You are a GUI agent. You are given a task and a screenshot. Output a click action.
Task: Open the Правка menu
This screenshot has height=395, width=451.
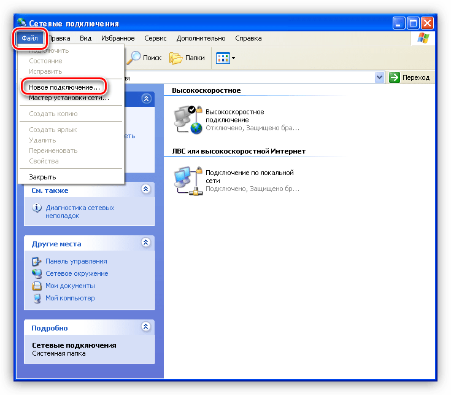tap(59, 38)
